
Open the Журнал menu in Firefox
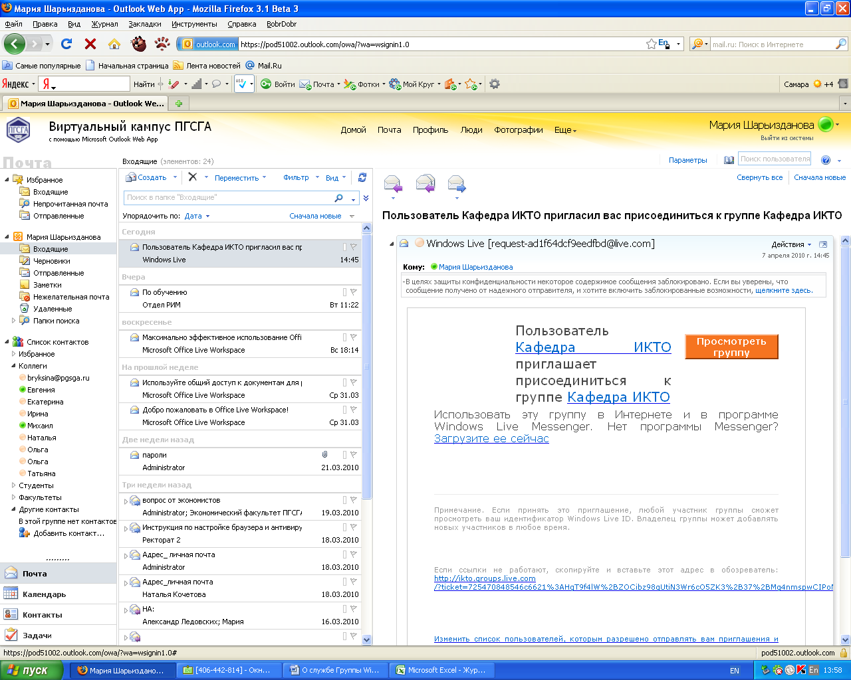pyautogui.click(x=104, y=24)
